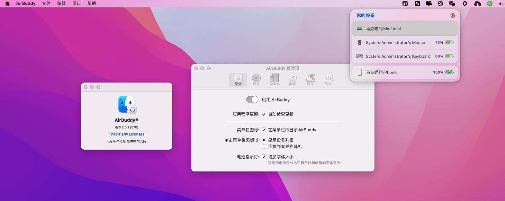Switch to the 设备 (Devices) preferences pane
The image size is (505, 201).
[274, 79]
